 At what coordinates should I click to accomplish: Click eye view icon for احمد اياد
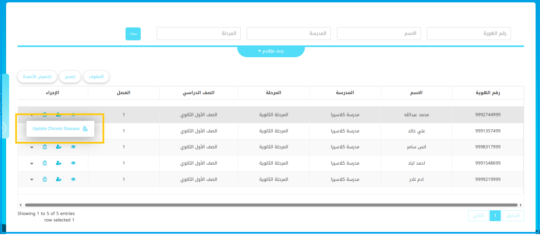pos(73,163)
